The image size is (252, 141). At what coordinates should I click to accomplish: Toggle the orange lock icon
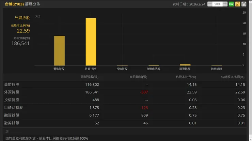click(x=238, y=4)
